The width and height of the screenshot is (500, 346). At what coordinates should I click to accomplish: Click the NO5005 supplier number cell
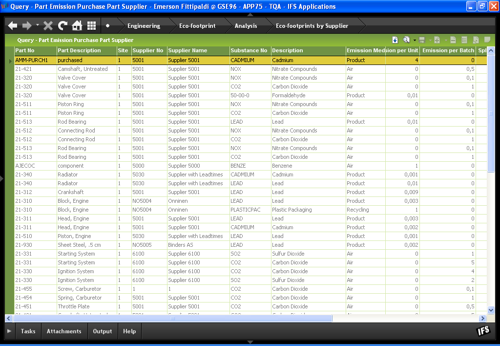(149, 245)
